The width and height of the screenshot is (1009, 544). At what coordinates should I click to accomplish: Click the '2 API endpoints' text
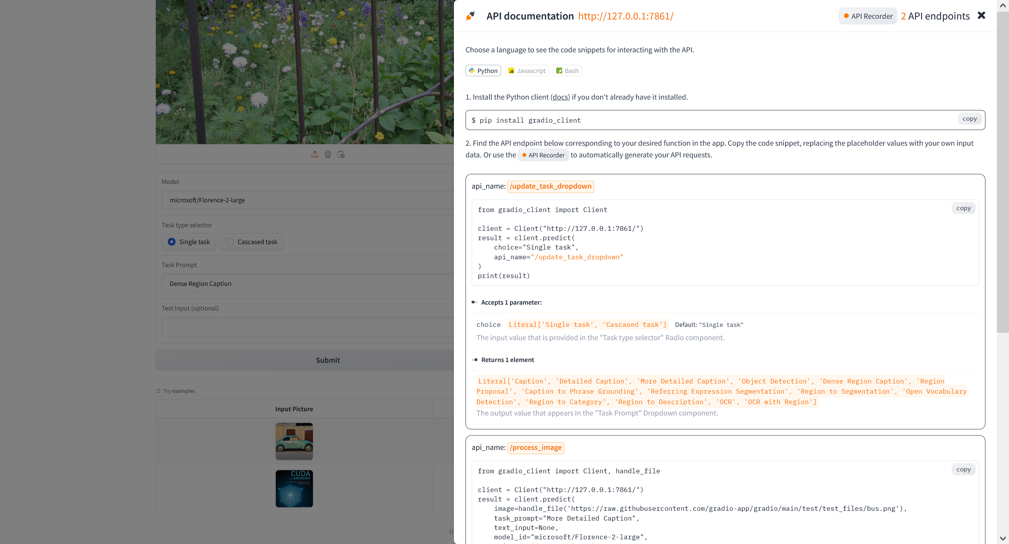click(935, 16)
